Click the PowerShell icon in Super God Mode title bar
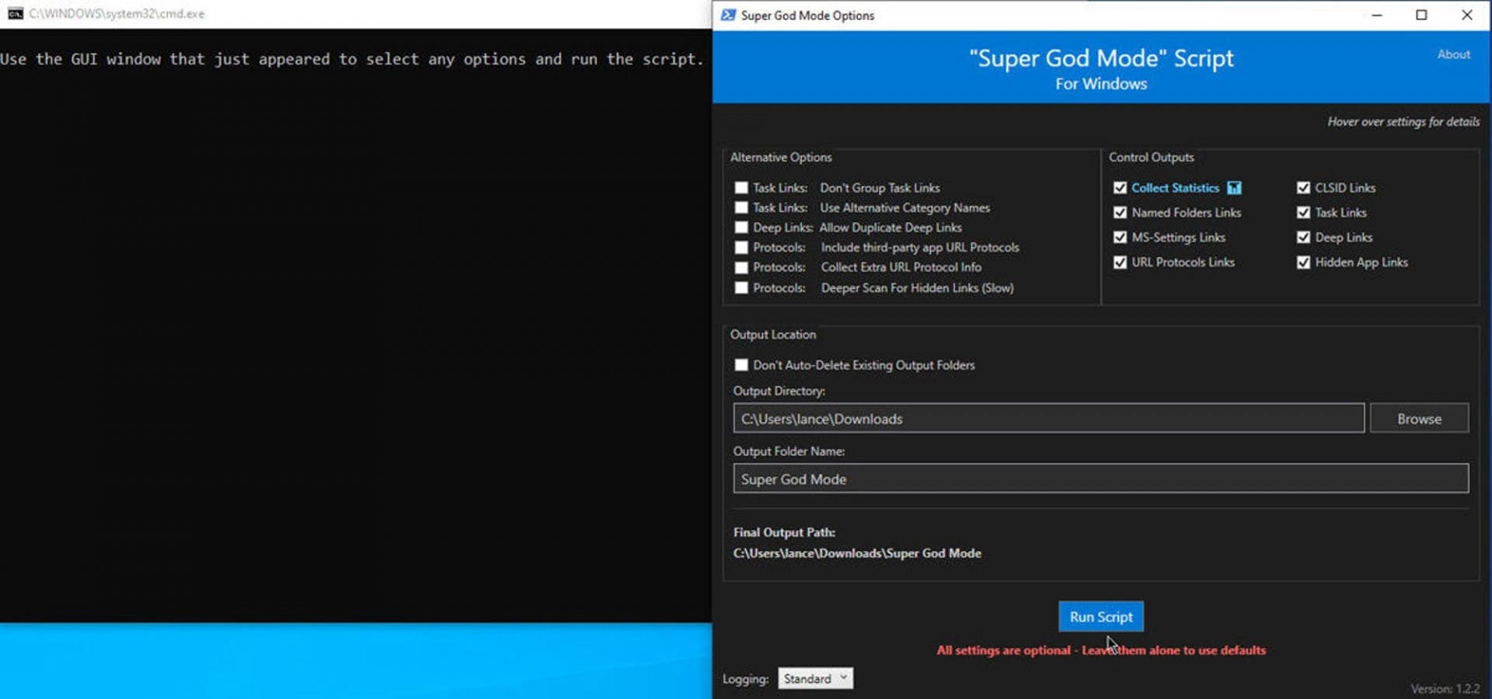Viewport: 1492px width, 699px height. pyautogui.click(x=728, y=15)
